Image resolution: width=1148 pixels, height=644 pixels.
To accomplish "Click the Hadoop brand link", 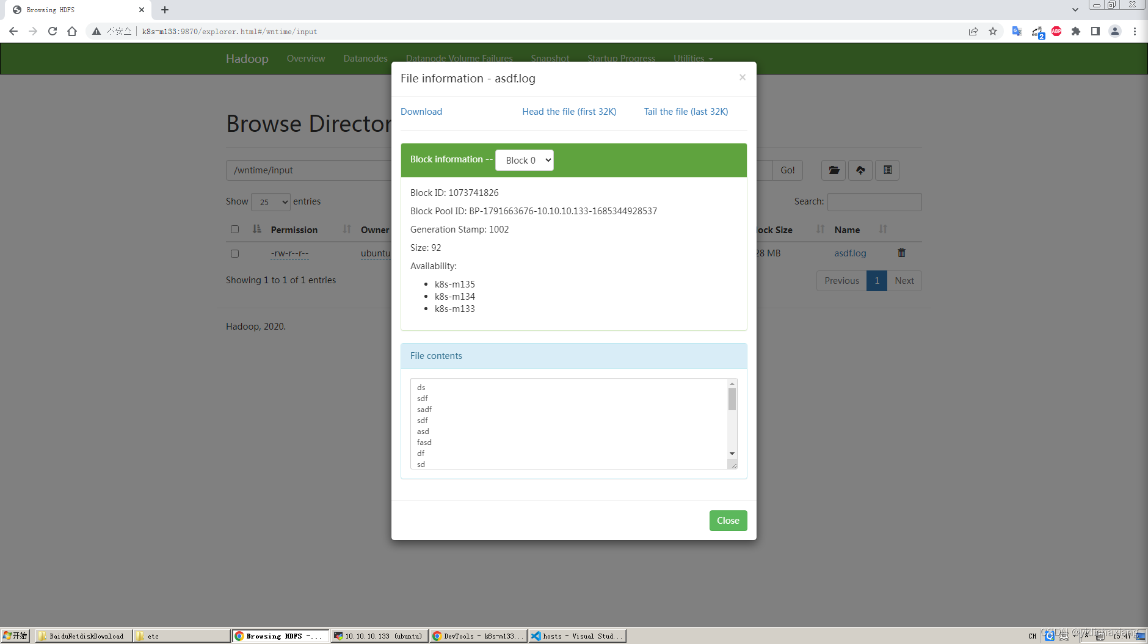I will (247, 59).
